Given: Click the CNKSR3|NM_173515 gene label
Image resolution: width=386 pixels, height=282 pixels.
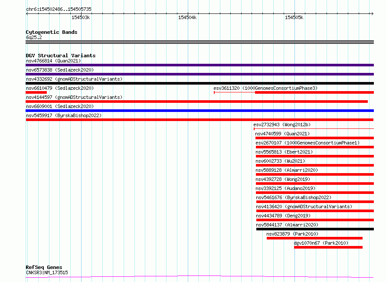Looking at the screenshot, I should coord(47,272).
